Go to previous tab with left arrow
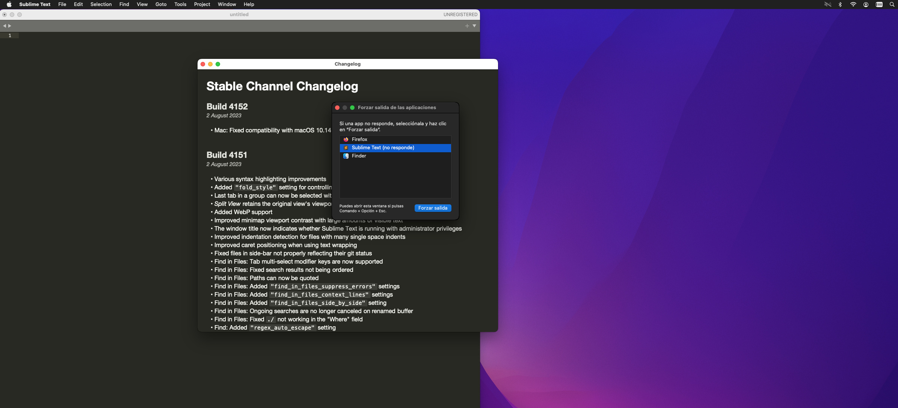The width and height of the screenshot is (898, 408). pyautogui.click(x=5, y=26)
